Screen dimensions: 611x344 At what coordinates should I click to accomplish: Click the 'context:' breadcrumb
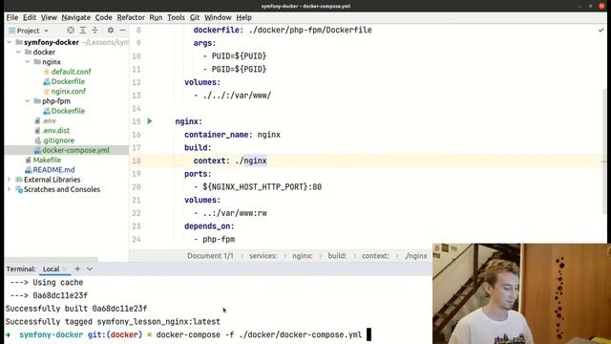pyautogui.click(x=375, y=256)
